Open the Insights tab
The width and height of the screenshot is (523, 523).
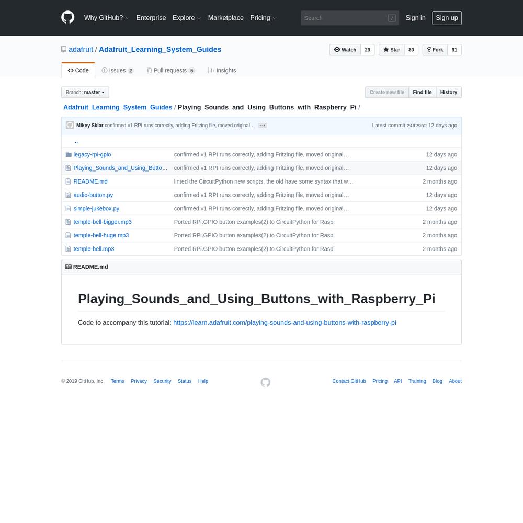pyautogui.click(x=222, y=71)
